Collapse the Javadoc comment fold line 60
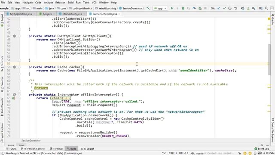Image resolution: width=275 pixels, height=155 pixels. [19, 81]
